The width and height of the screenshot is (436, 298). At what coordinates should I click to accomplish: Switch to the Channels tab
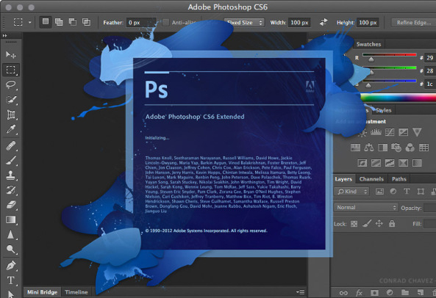371,179
